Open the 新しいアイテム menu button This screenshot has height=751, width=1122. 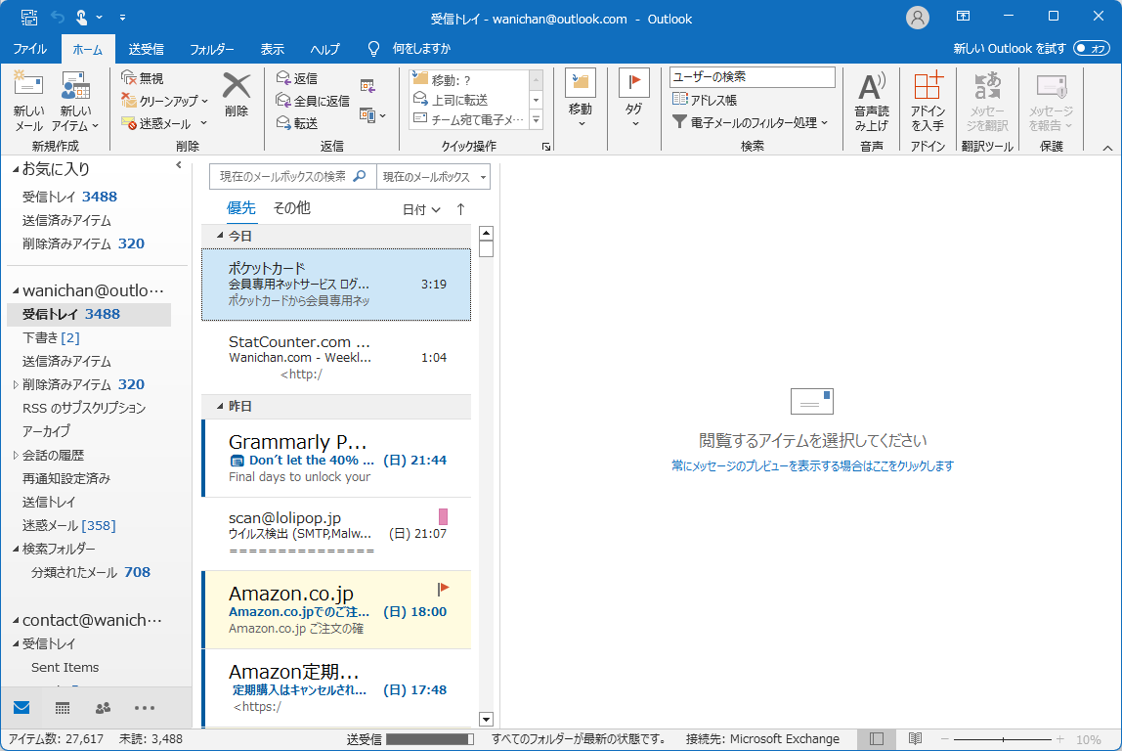(x=75, y=101)
